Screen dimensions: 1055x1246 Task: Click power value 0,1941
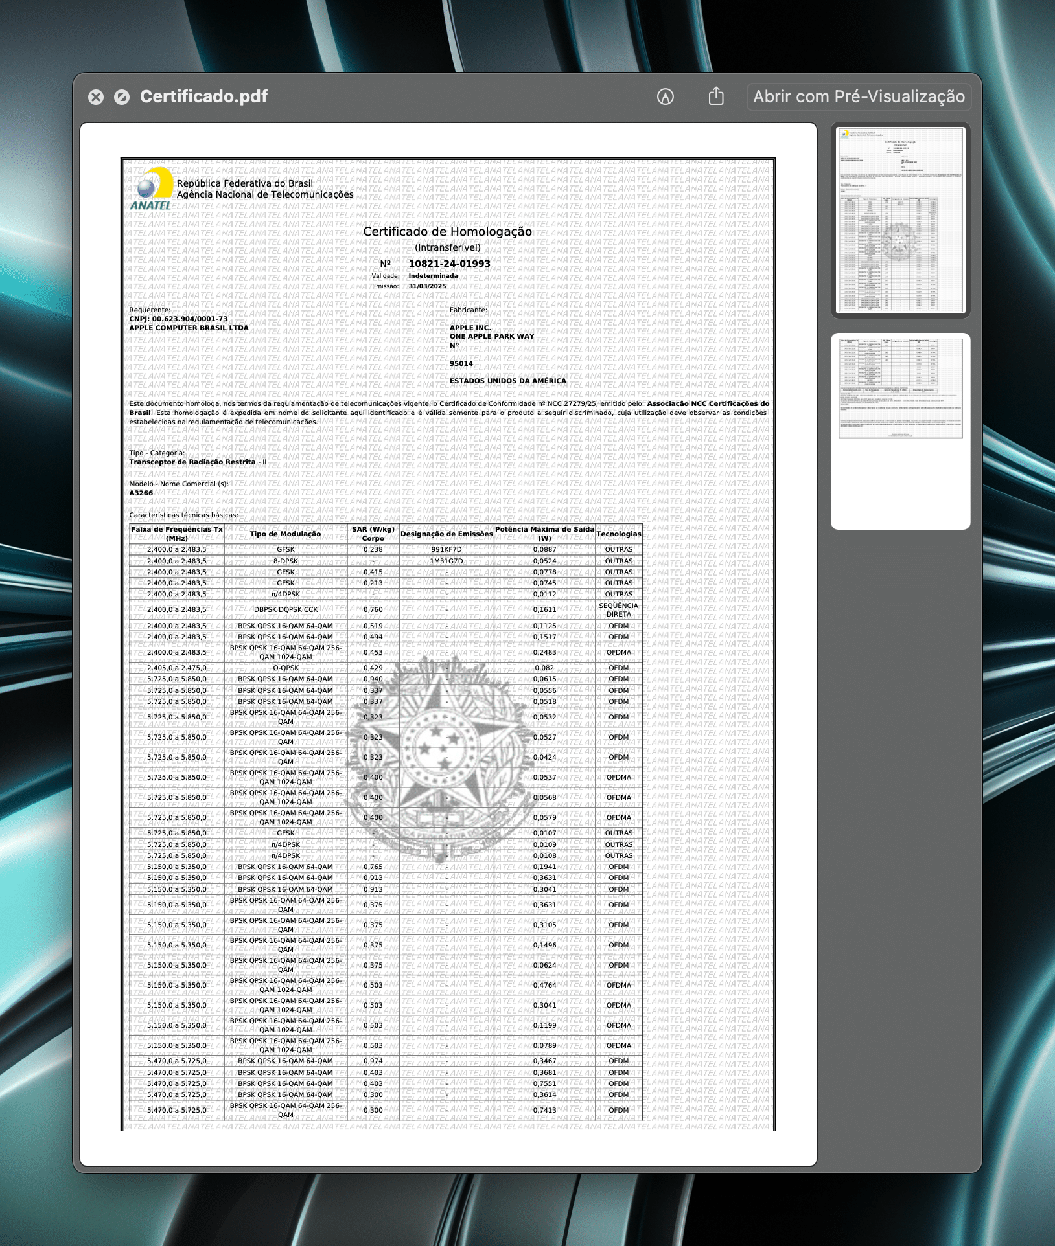point(544,867)
